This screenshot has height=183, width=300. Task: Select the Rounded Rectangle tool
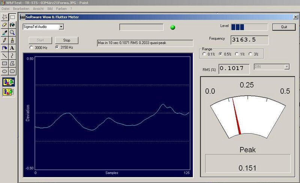[x=12, y=71]
